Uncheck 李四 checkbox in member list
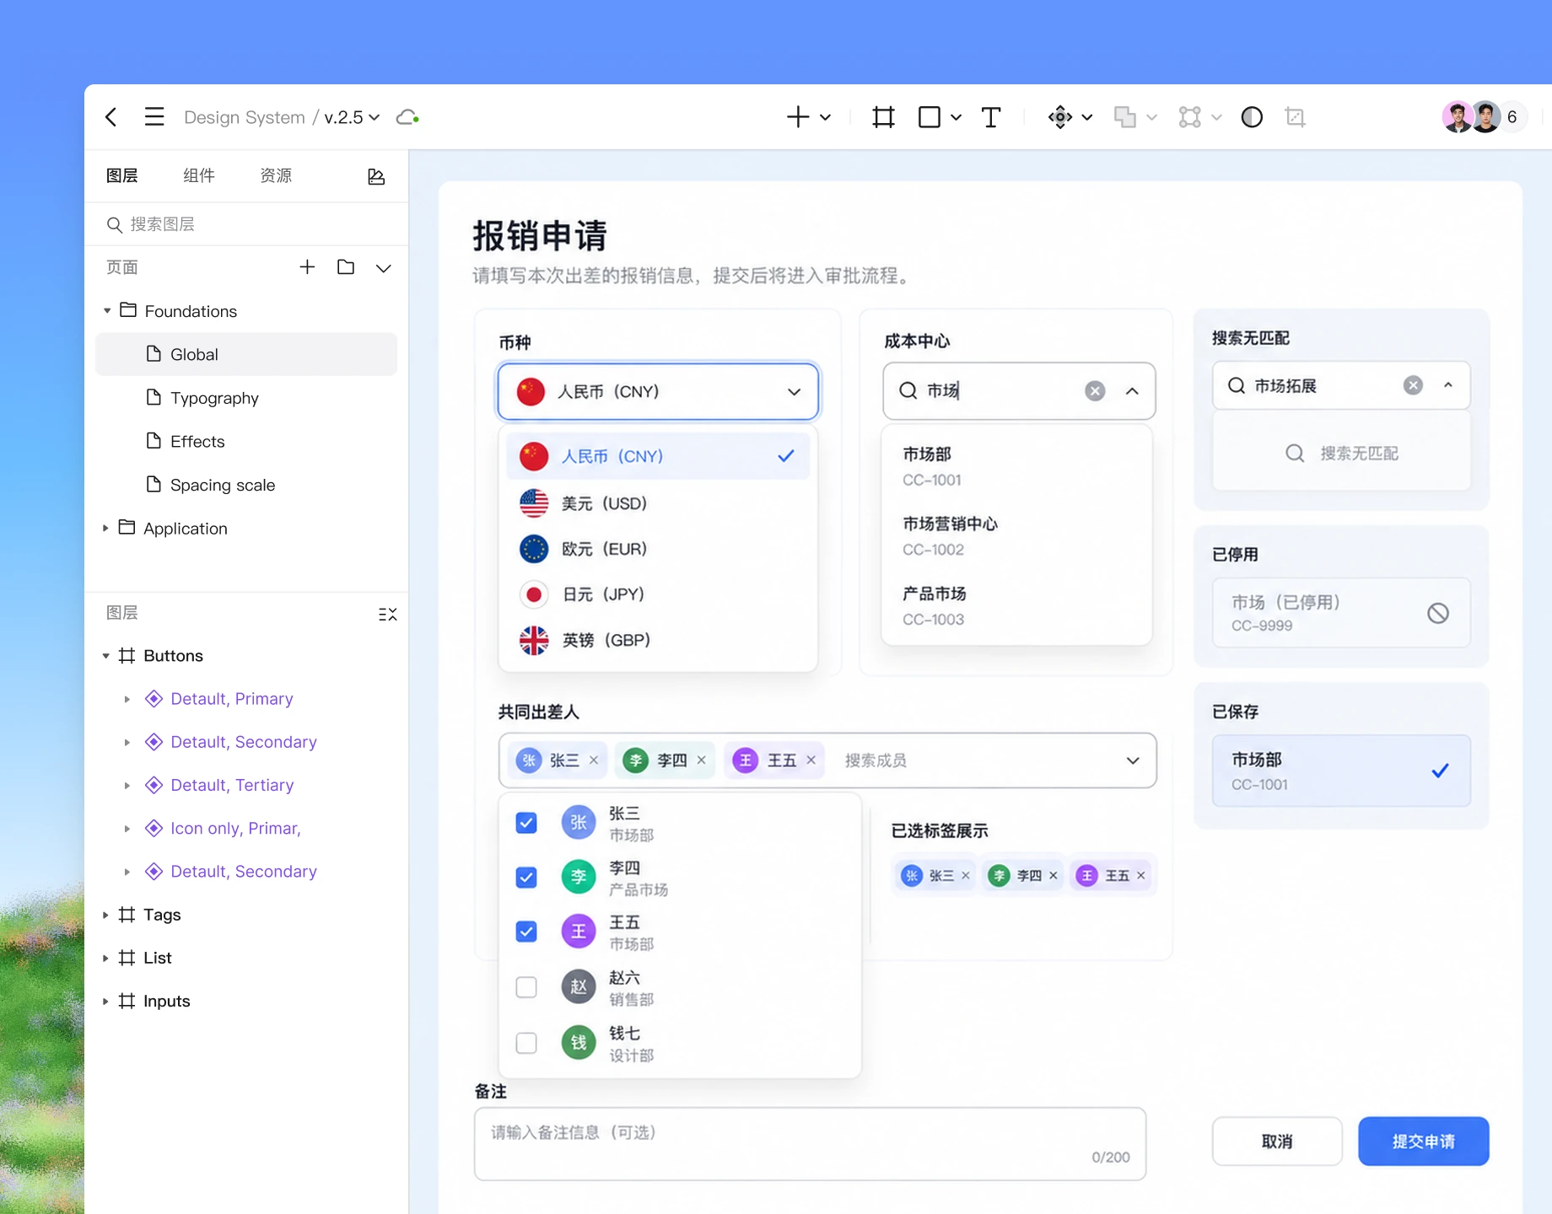Image resolution: width=1552 pixels, height=1214 pixels. (x=526, y=878)
